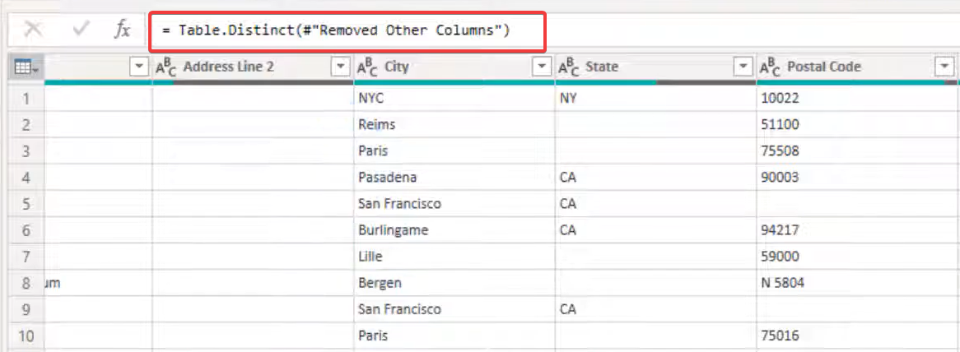This screenshot has height=352, width=960.
Task: Select the State column header
Action: (x=655, y=67)
